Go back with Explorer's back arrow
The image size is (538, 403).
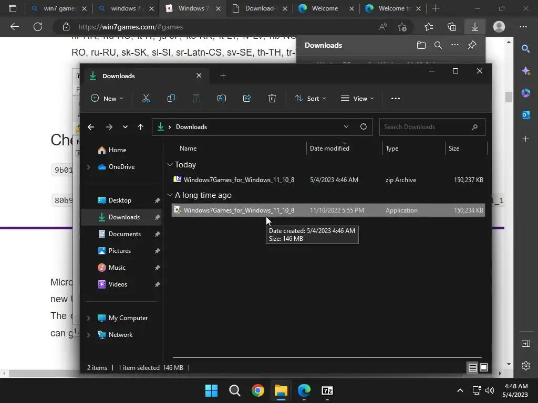point(91,127)
